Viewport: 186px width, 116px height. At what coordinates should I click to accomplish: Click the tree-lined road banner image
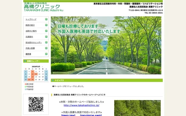point(106,45)
